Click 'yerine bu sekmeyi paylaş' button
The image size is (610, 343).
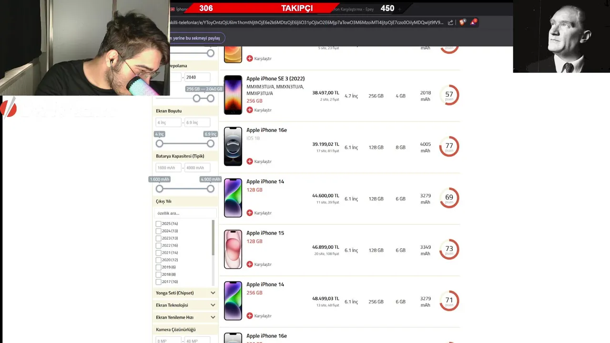[x=197, y=38]
